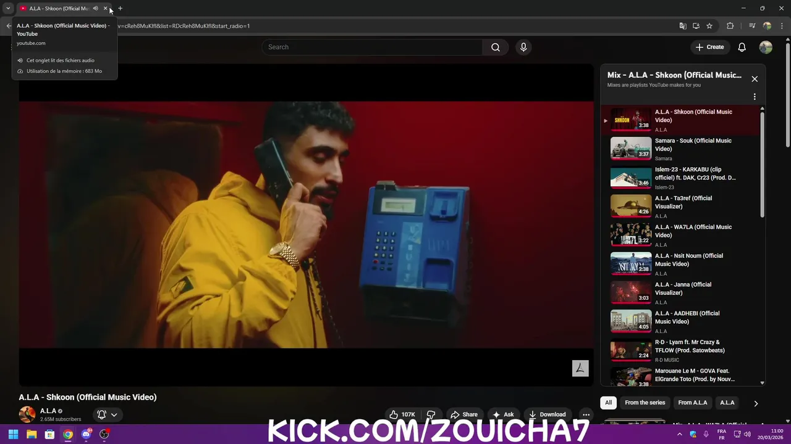Select currently playing Shkoon playlist entry
The height and width of the screenshot is (444, 791).
[680, 120]
